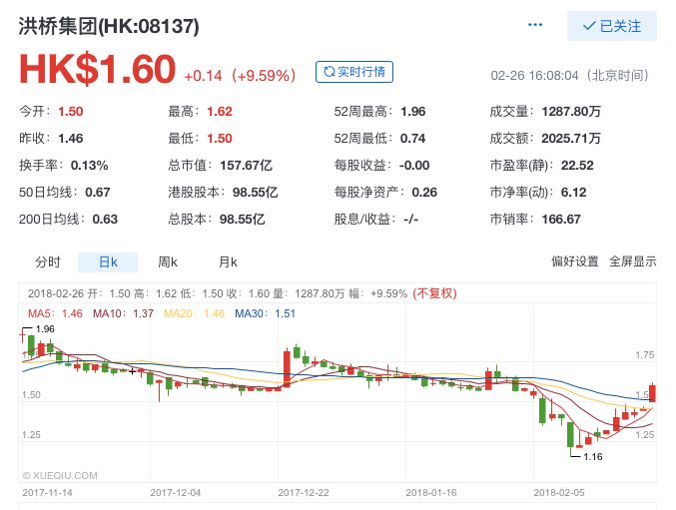Click the 市销率 value 166.67

(561, 220)
